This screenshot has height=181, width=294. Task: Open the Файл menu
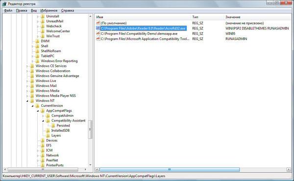click(8, 11)
